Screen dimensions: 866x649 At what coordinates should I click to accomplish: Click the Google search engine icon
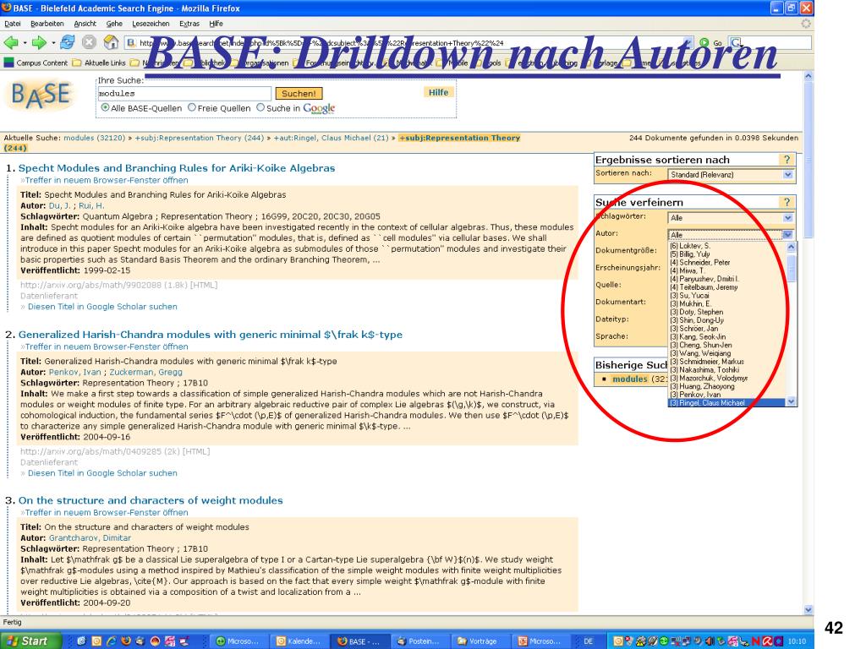[x=737, y=42]
